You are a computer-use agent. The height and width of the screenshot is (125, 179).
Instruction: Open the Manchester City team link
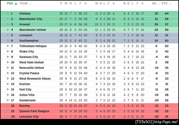[31, 19]
